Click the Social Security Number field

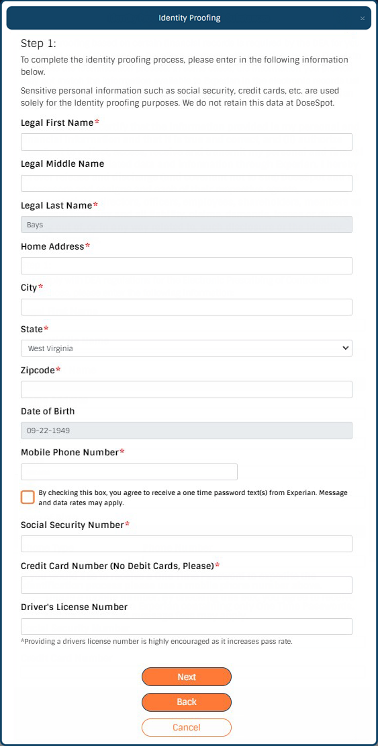point(187,544)
